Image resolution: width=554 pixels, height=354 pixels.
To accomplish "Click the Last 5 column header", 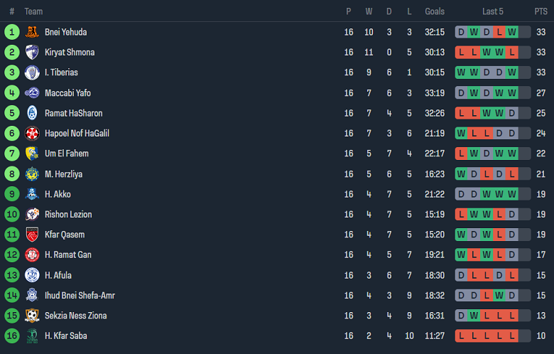I will pyautogui.click(x=493, y=11).
